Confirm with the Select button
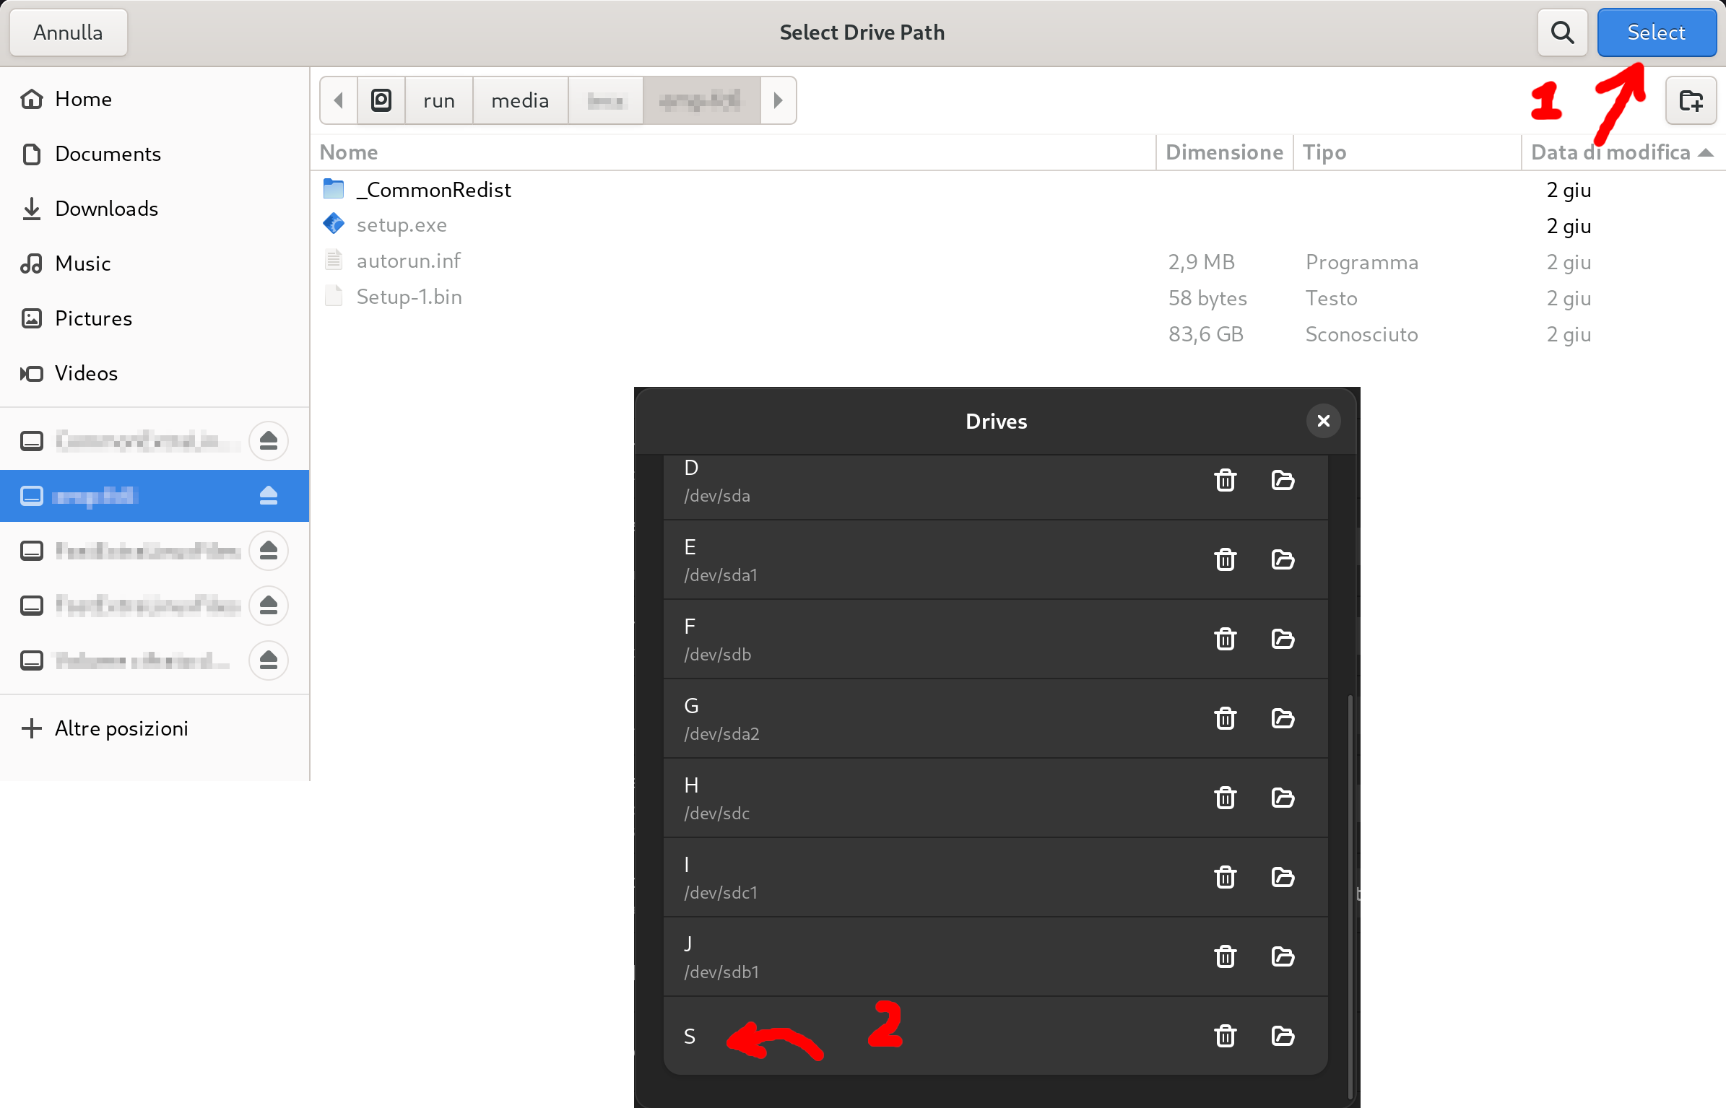 click(x=1657, y=32)
